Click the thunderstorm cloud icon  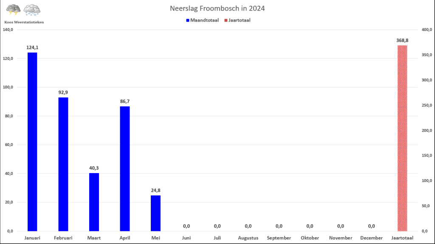[13, 10]
